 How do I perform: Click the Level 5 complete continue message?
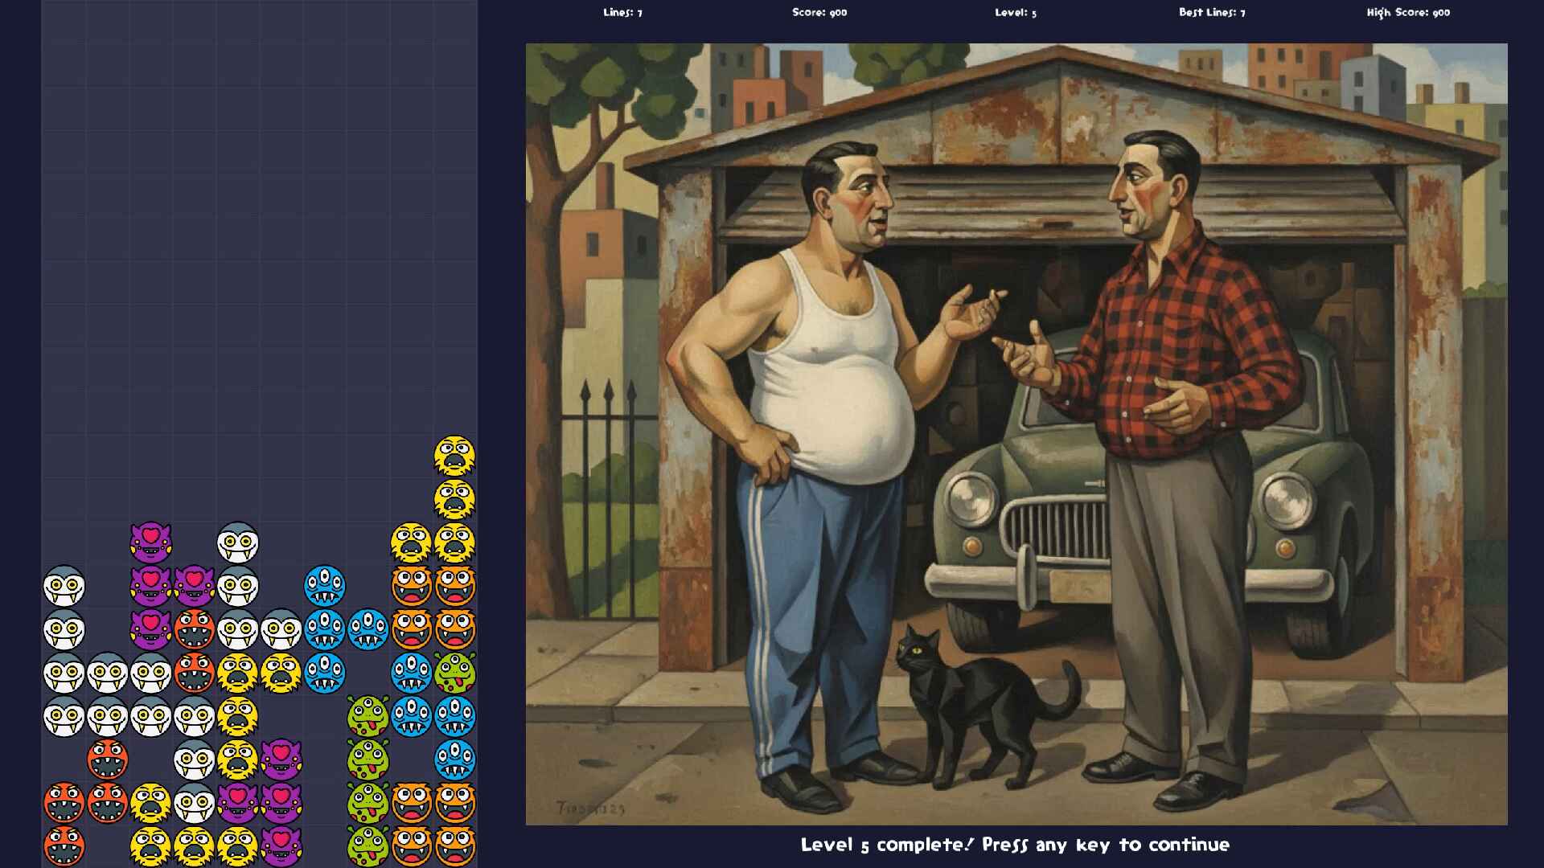point(1015,845)
